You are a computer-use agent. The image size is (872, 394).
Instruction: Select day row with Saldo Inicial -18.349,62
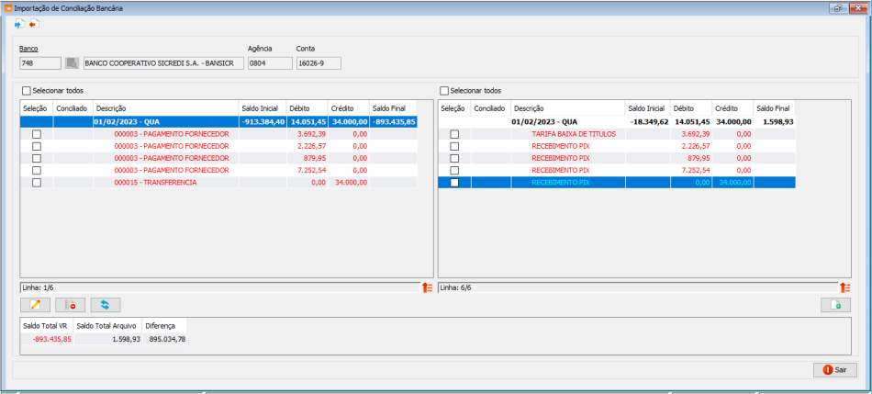pos(617,121)
